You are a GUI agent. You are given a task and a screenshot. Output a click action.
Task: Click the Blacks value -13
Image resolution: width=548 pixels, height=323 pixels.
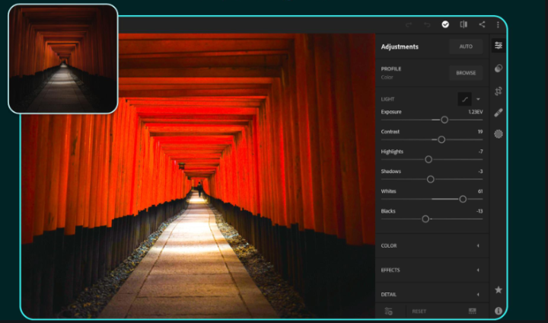479,211
